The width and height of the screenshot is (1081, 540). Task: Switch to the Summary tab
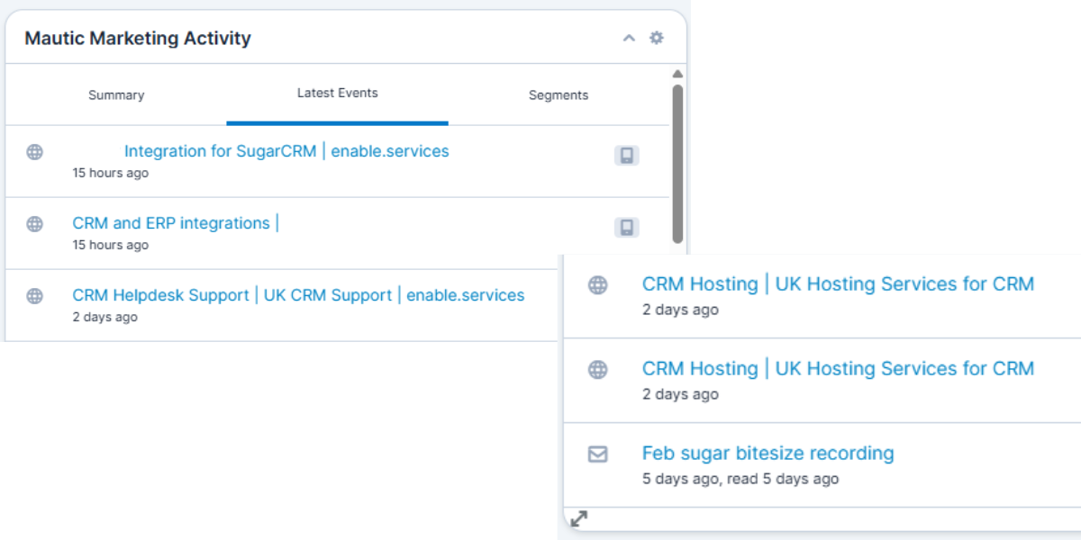(x=115, y=94)
